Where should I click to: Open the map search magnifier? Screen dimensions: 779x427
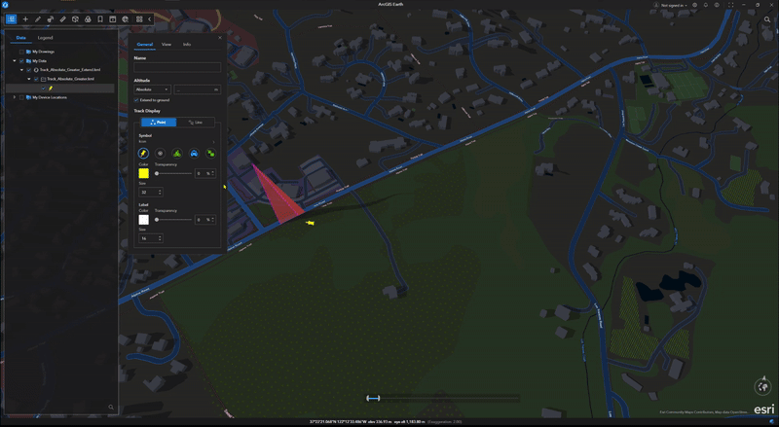coord(767,19)
